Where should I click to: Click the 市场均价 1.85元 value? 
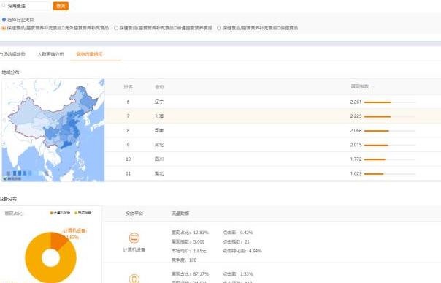tap(188, 251)
